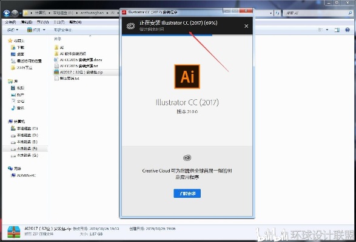Click the Explorer back arrow button
Screen dimensions: 356x242
pyautogui.click(x=7, y=13)
